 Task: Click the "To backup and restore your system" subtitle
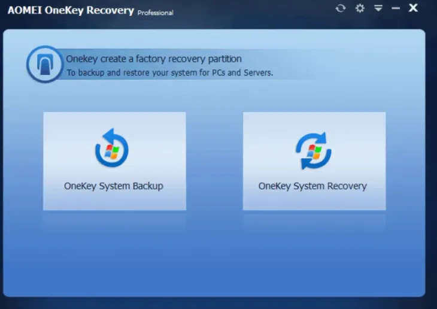click(x=169, y=73)
